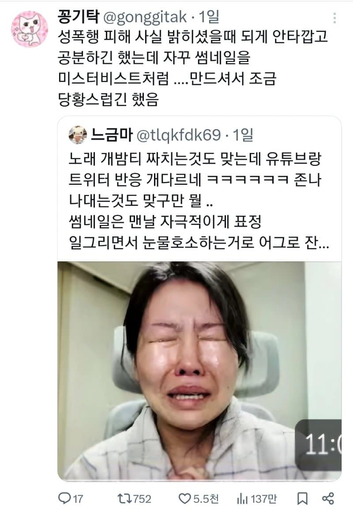The image size is (353, 512).
Task: Tap the video duration badge 11:0
Action: coord(318,445)
